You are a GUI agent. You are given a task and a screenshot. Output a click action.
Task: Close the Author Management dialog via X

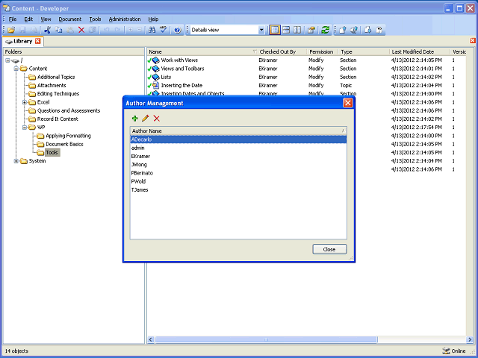tap(348, 103)
